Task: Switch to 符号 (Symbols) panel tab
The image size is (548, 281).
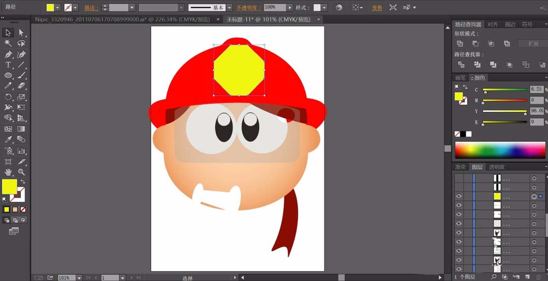Action: [x=527, y=25]
